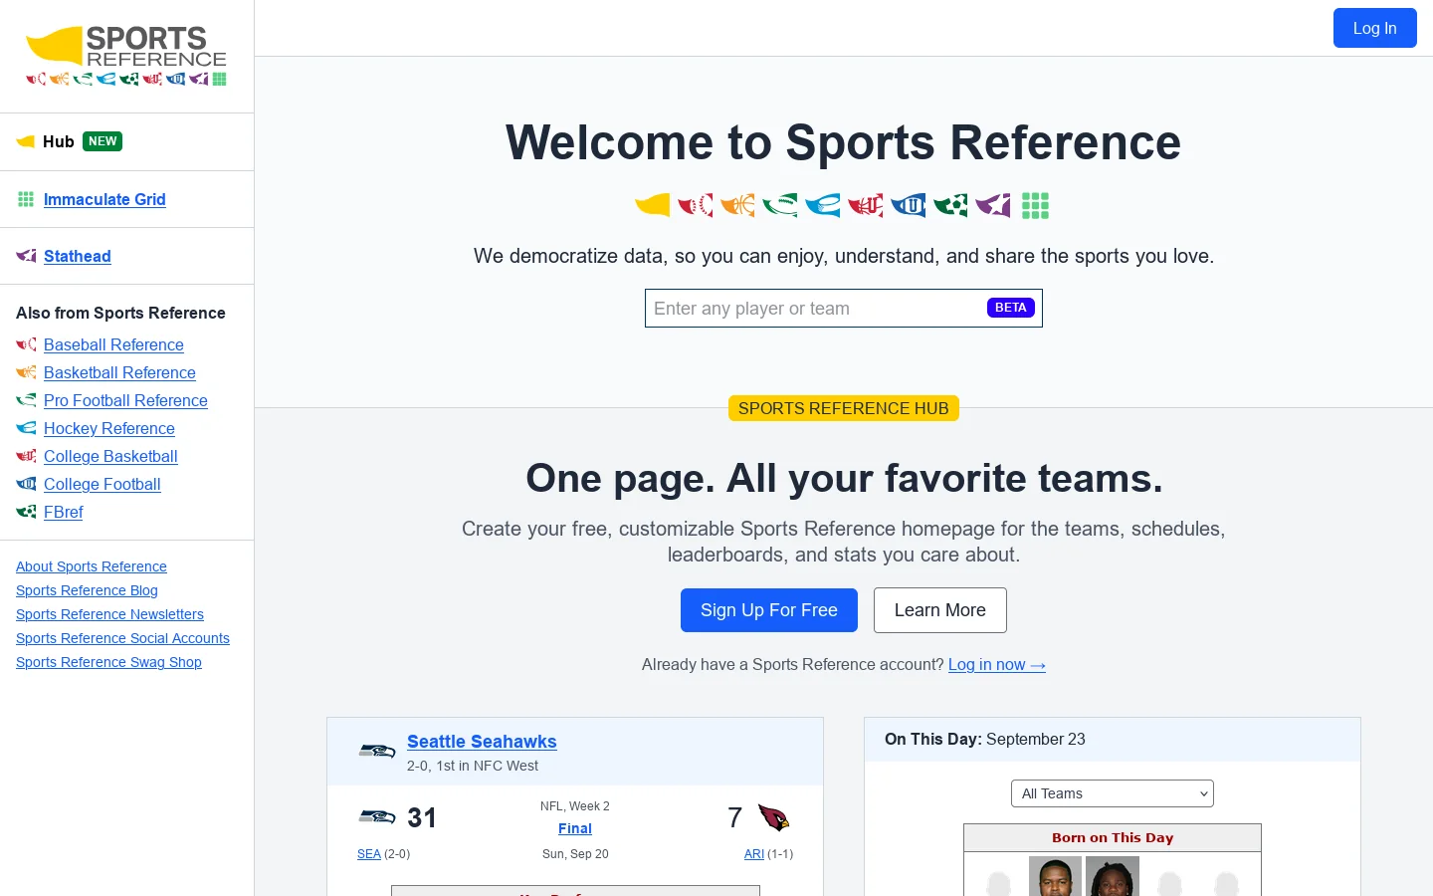Open Seattle Seahawks team link
1433x896 pixels.
click(x=482, y=742)
